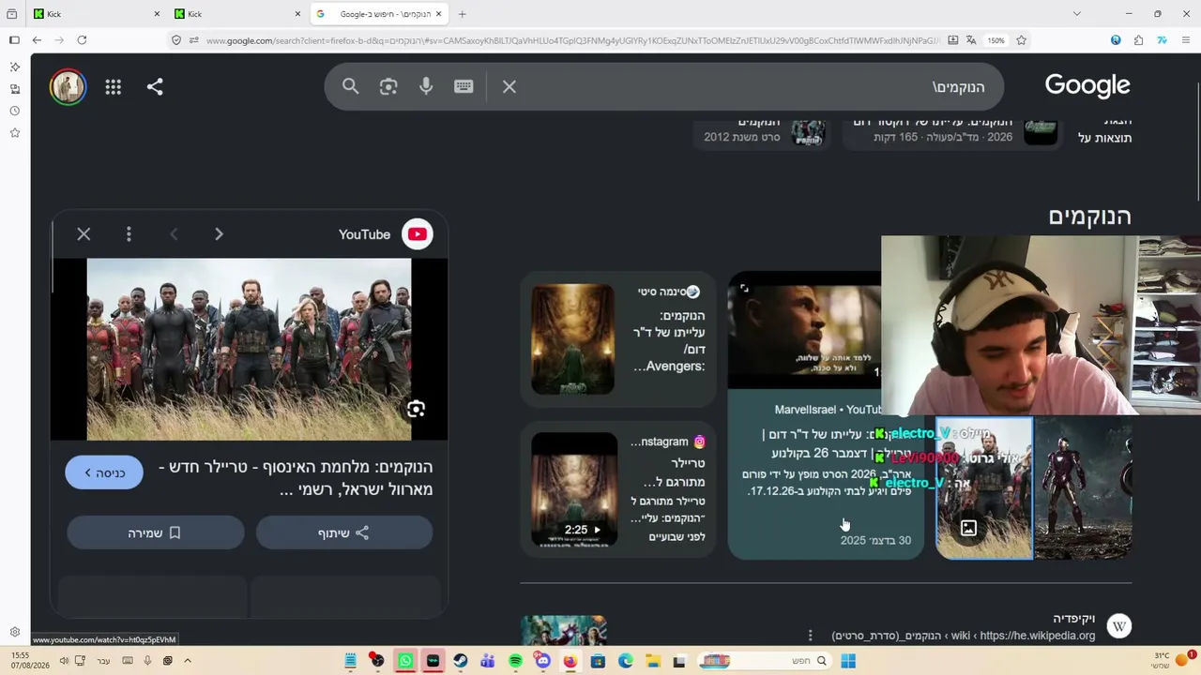Screen dimensions: 1201x675
Task: Submit search with the magnifier icon
Action: coord(350,86)
